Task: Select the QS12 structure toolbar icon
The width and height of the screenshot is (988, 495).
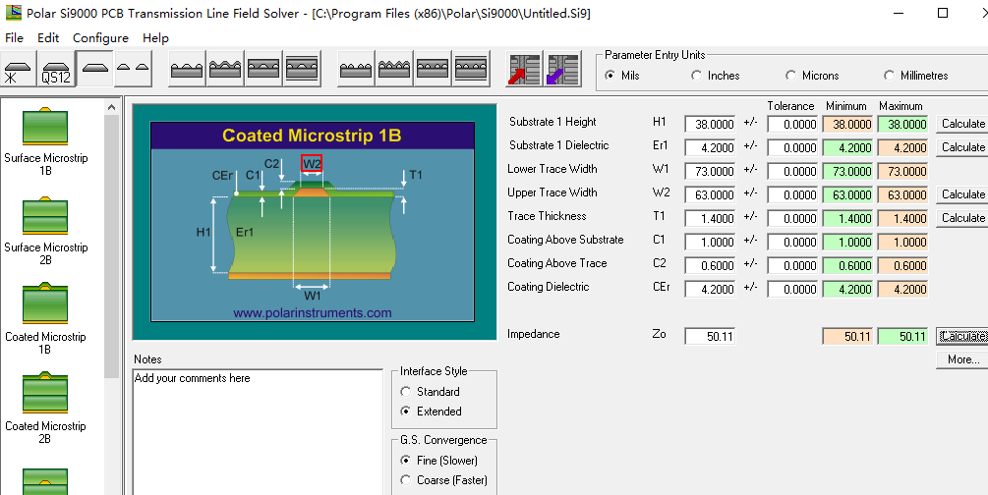Action: [x=56, y=69]
